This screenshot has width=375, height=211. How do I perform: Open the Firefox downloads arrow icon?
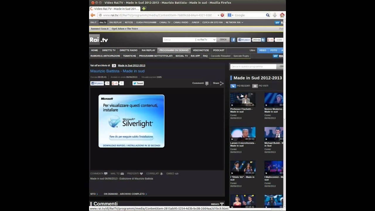(x=275, y=15)
